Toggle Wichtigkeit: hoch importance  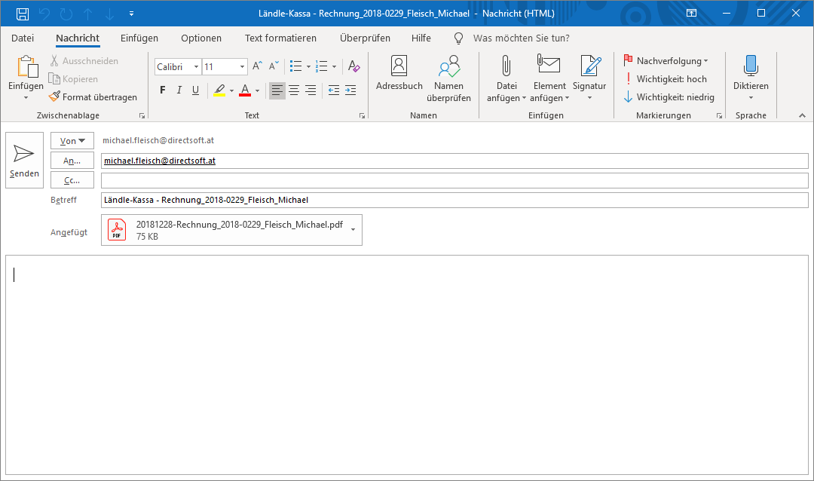(x=665, y=79)
